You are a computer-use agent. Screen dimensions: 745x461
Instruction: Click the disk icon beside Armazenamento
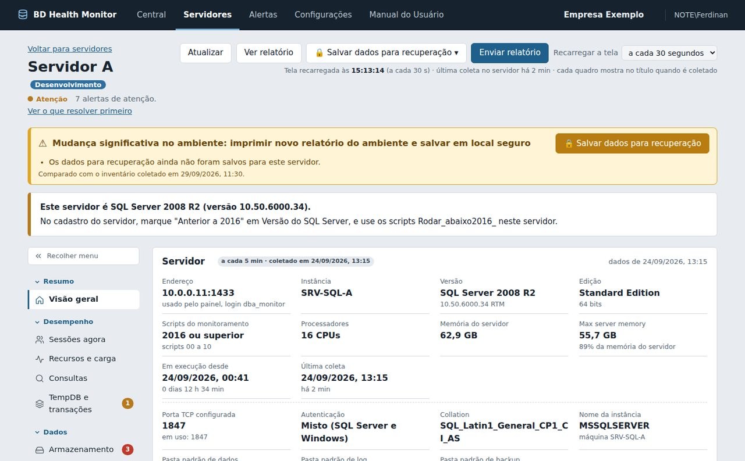(x=40, y=450)
